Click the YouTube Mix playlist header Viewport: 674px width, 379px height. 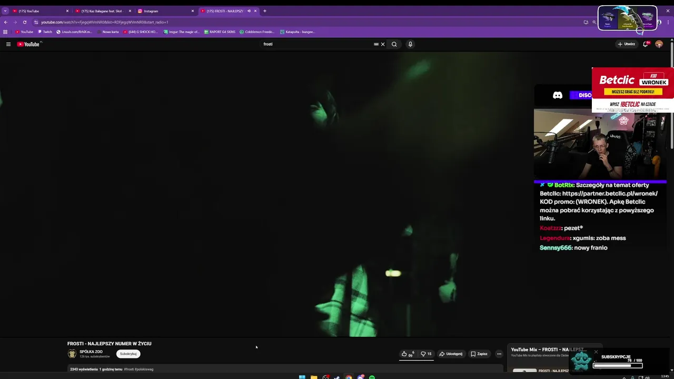(x=548, y=350)
